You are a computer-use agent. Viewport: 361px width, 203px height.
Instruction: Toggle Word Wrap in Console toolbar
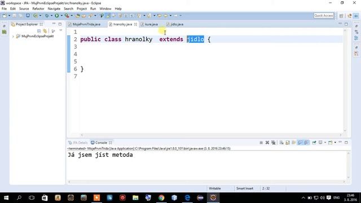point(293,143)
